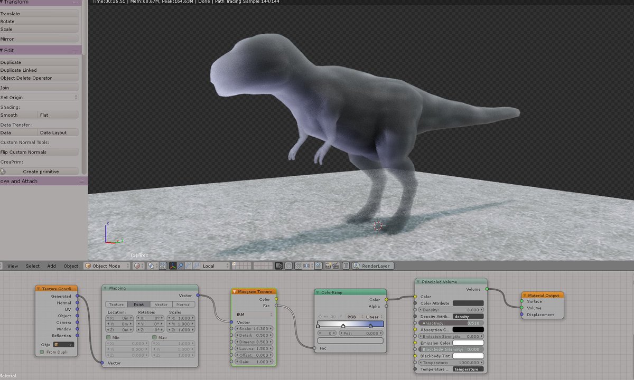Open the Select menu
Viewport: 634px width, 380px height.
(33, 266)
